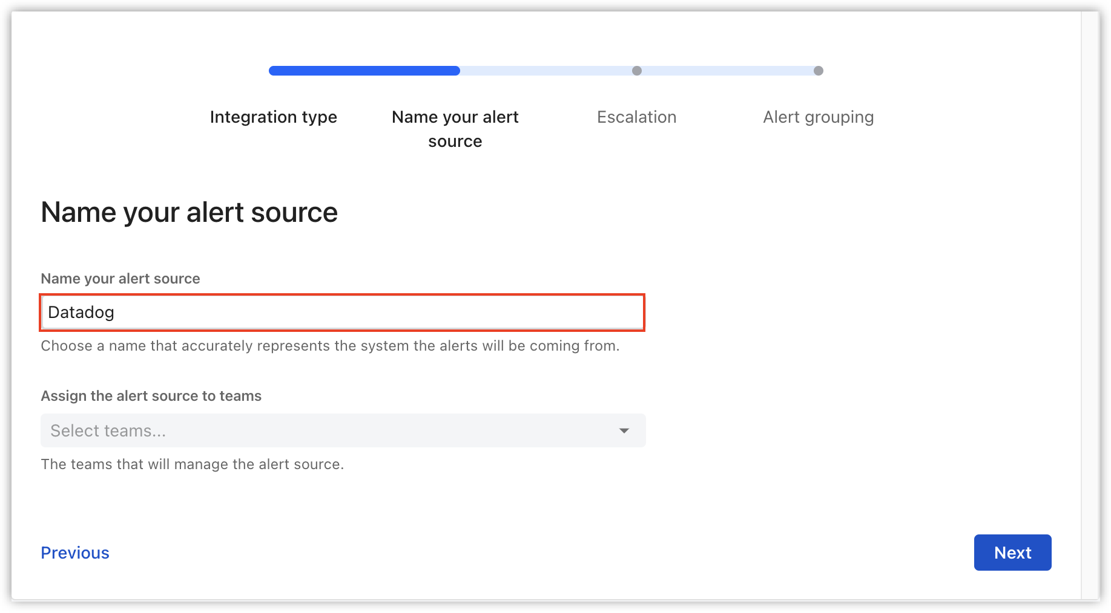Click the filled blue progress bar

click(x=364, y=71)
